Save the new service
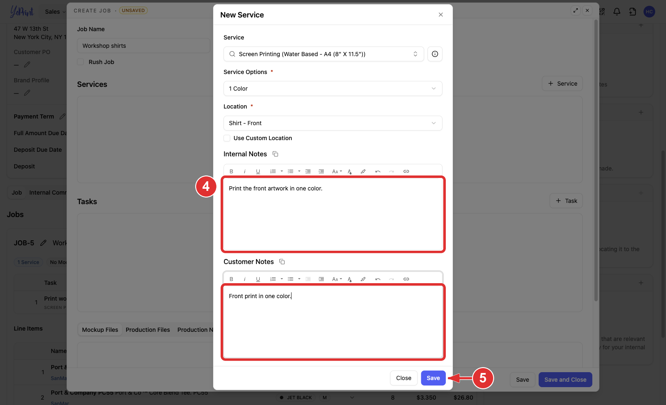The image size is (666, 405). point(433,378)
